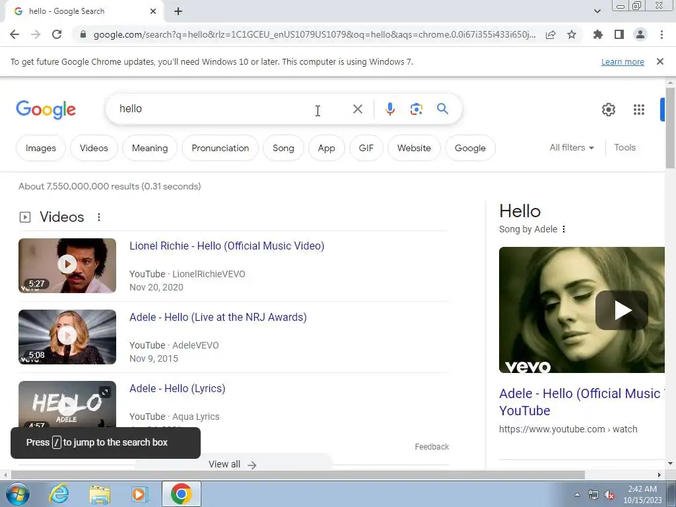Click the browser forward arrow

pyautogui.click(x=36, y=34)
